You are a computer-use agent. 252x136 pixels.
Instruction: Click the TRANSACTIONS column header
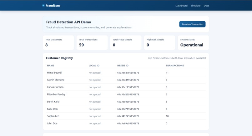click(175, 66)
